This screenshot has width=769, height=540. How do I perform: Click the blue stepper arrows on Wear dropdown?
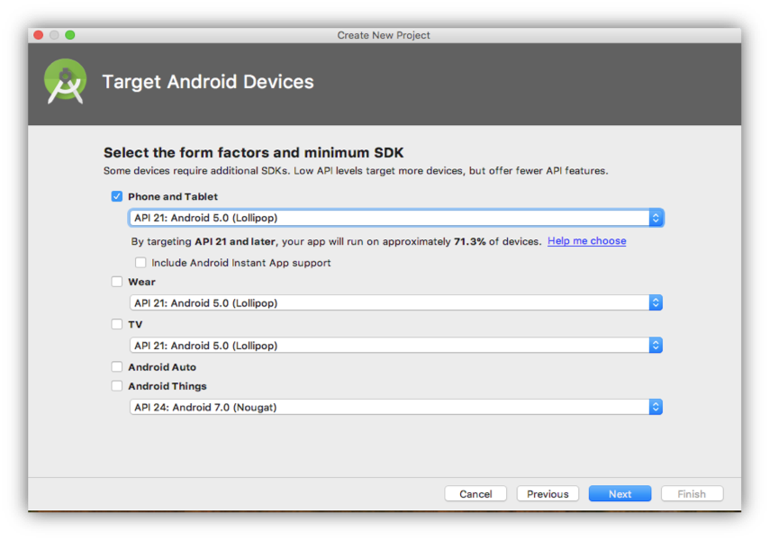[656, 302]
